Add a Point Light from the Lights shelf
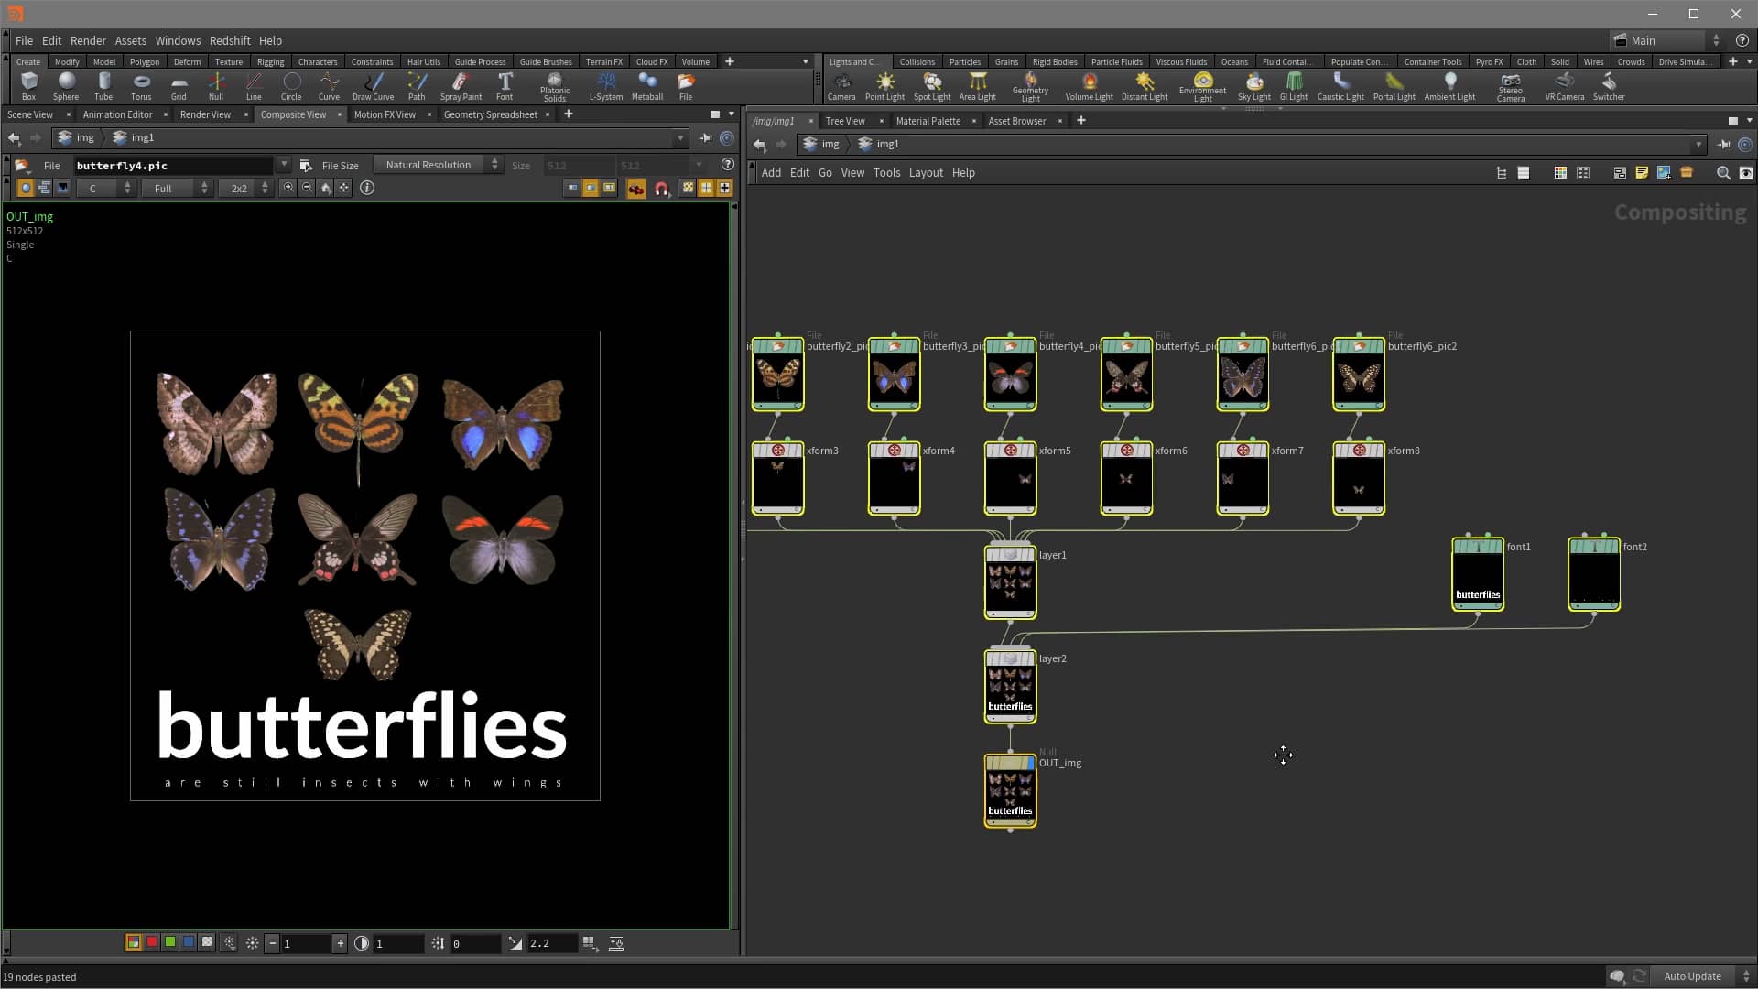This screenshot has width=1758, height=989. (885, 84)
